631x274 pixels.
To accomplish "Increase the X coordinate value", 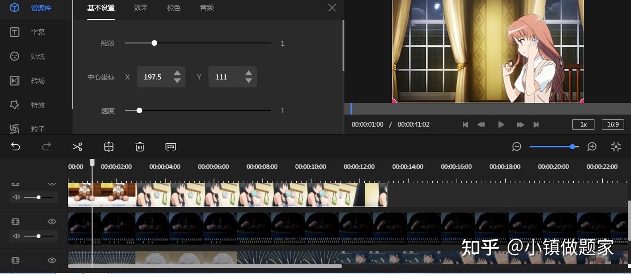I will (x=177, y=73).
